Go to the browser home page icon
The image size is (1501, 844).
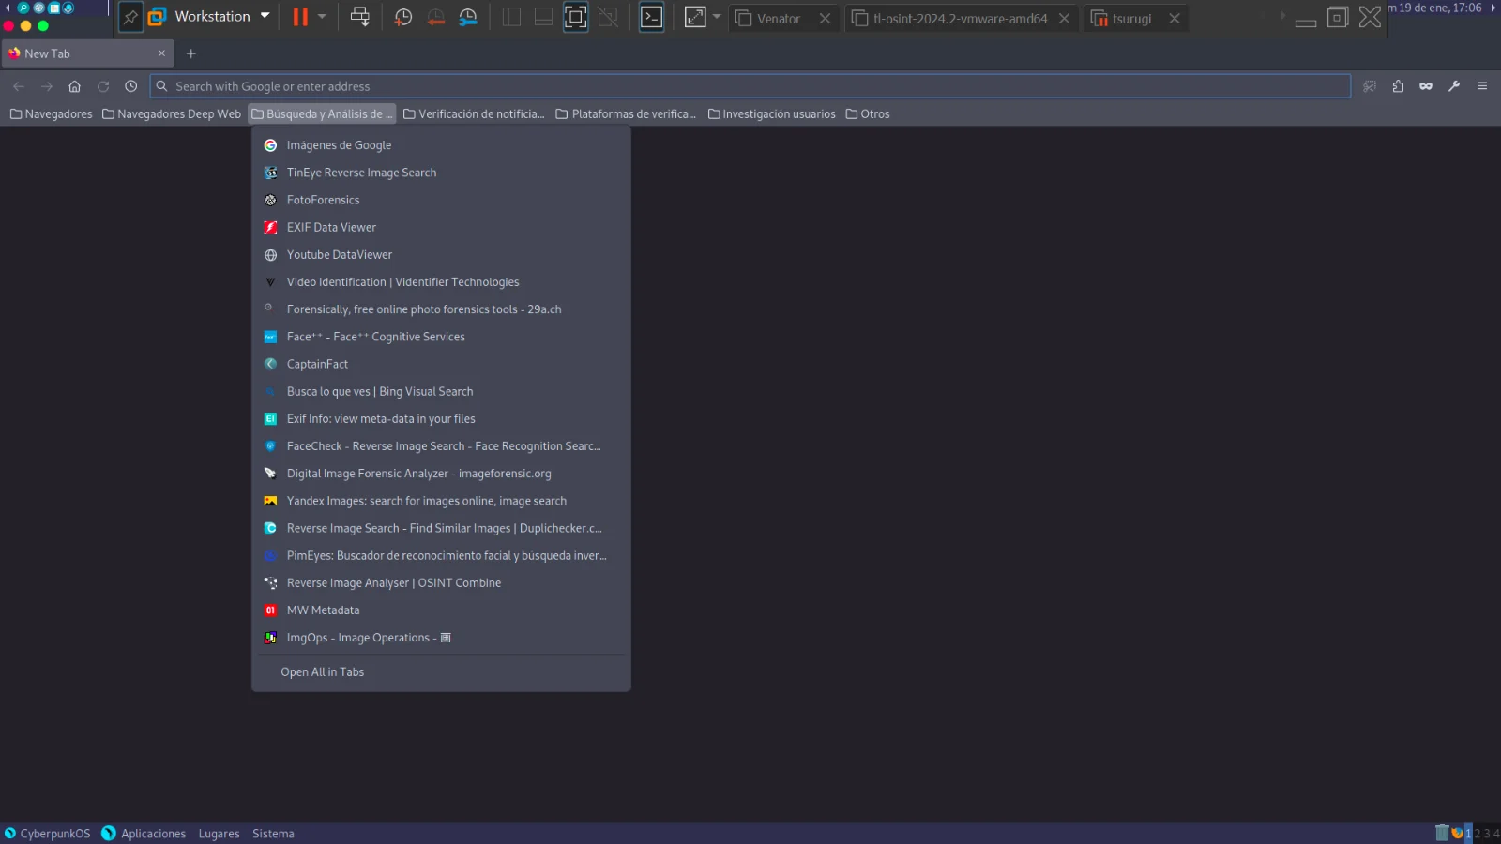coord(75,86)
